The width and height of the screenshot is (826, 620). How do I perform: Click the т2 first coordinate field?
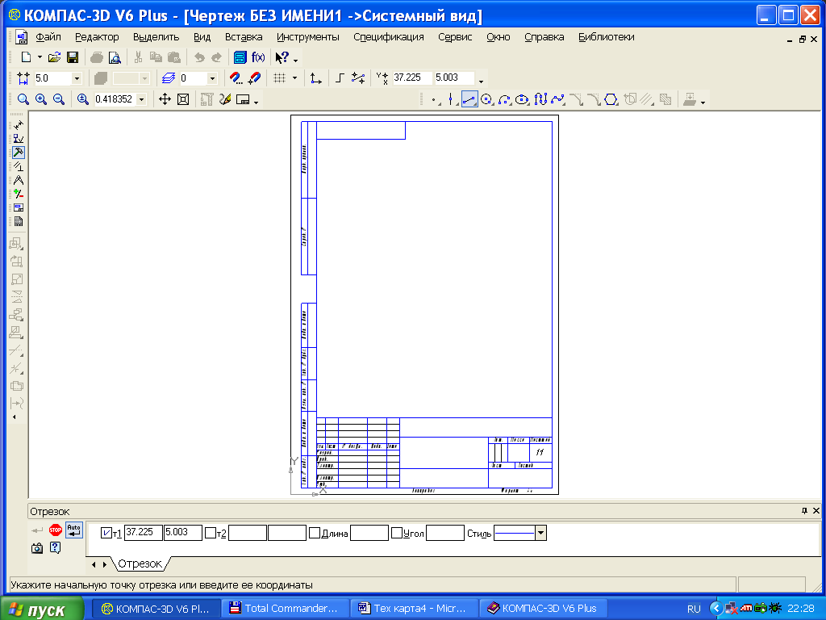pos(248,533)
